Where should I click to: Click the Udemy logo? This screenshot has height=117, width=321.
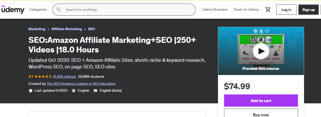13,9
